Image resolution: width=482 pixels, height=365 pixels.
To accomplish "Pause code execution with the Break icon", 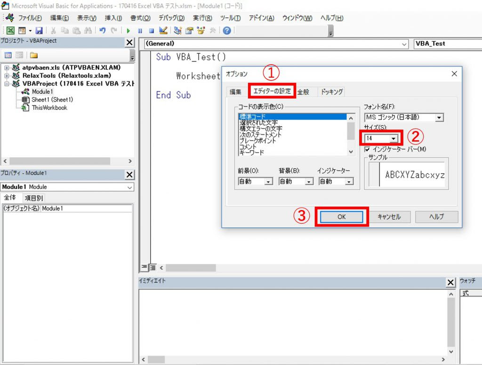I will (140, 31).
